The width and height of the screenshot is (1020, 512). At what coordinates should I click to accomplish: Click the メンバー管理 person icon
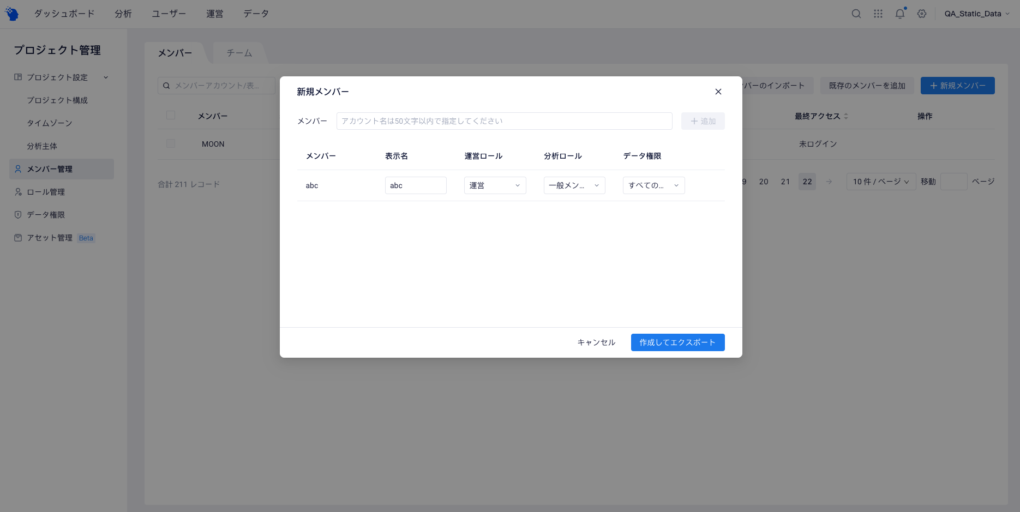18,169
